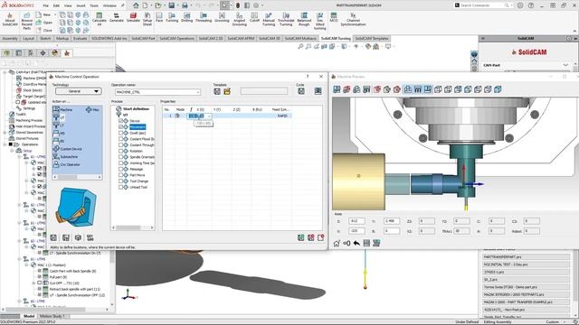Toggle the Device checkbox in Process list
The height and width of the screenshot is (325, 579).
120,121
